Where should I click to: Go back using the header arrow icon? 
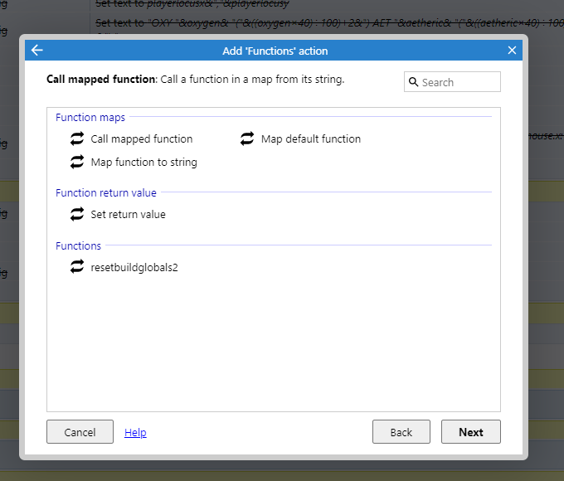coord(37,50)
